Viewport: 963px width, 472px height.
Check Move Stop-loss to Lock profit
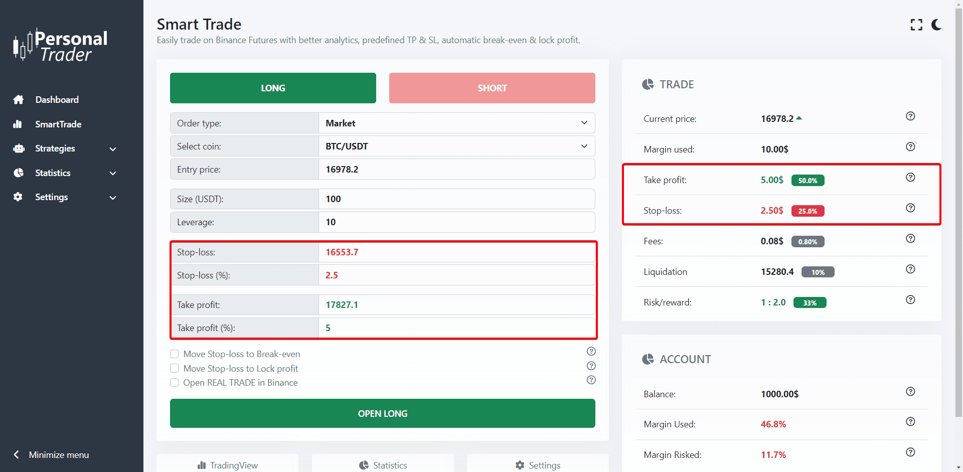(175, 369)
